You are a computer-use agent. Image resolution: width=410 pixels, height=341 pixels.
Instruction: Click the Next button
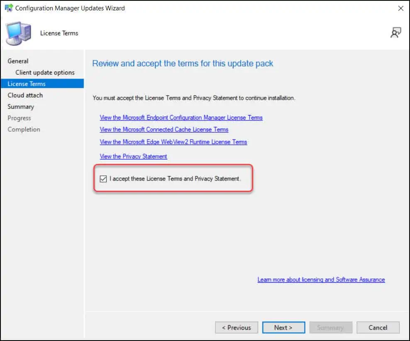tap(283, 327)
